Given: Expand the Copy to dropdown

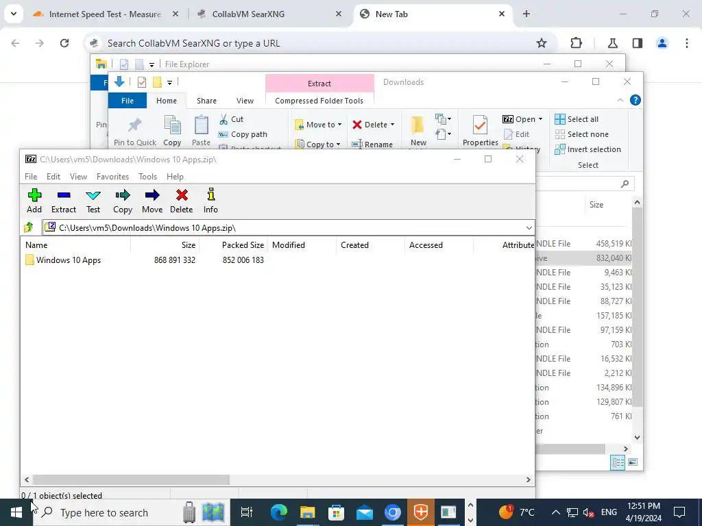Looking at the screenshot, I should coord(338,145).
